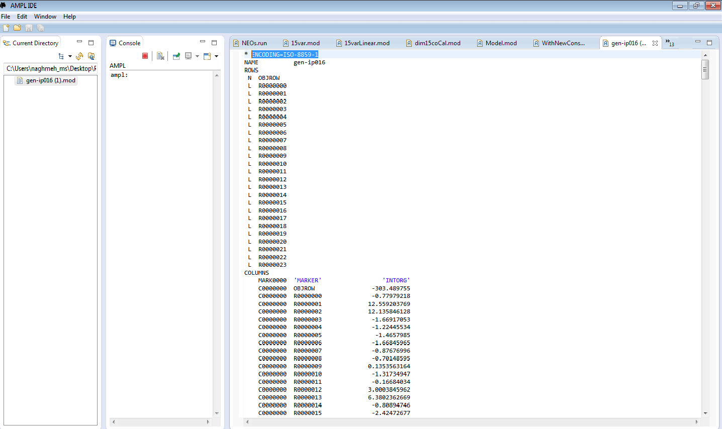
Task: Stop the running AMPL process with red button
Action: [145, 56]
